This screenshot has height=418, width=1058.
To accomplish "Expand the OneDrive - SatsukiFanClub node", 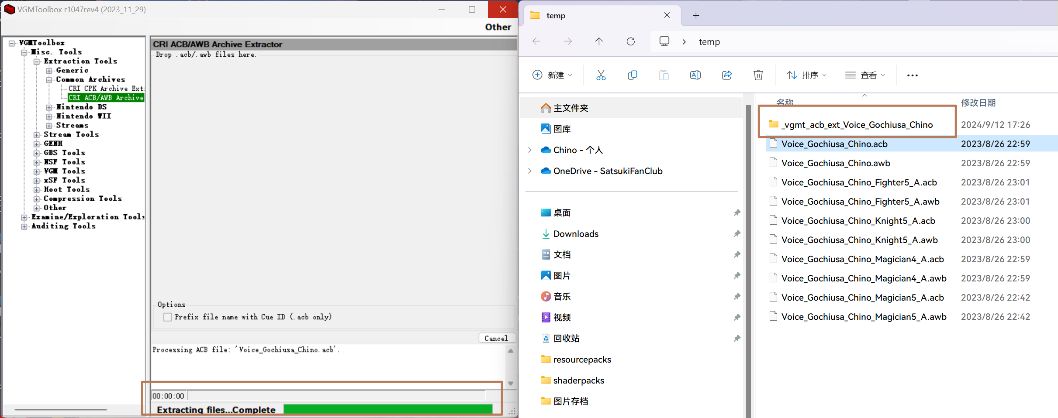I will tap(530, 171).
